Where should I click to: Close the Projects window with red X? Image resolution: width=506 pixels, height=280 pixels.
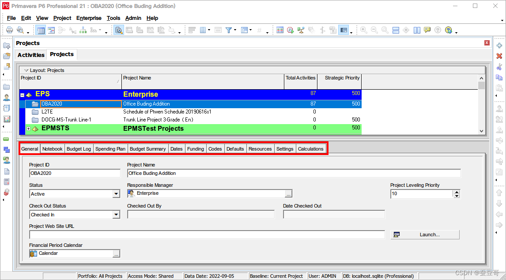[487, 43]
